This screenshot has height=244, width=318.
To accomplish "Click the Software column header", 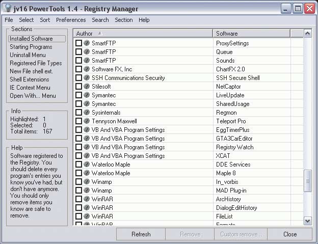I will click(x=251, y=33).
